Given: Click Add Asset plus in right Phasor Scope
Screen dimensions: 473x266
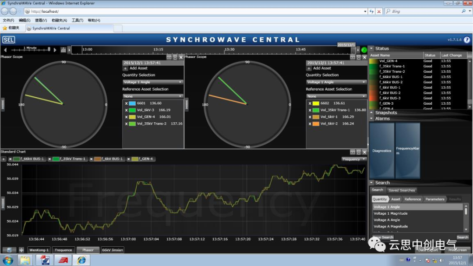Looking at the screenshot, I should click(309, 68).
